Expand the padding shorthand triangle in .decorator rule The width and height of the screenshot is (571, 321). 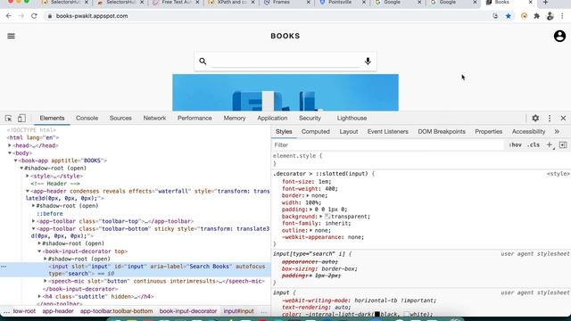tap(310, 210)
